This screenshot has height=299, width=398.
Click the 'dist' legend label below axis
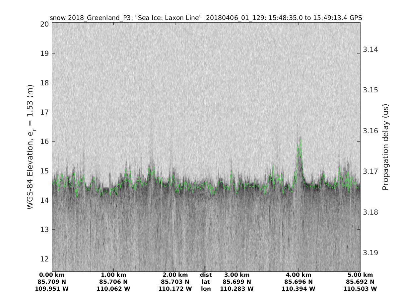[x=206, y=275]
